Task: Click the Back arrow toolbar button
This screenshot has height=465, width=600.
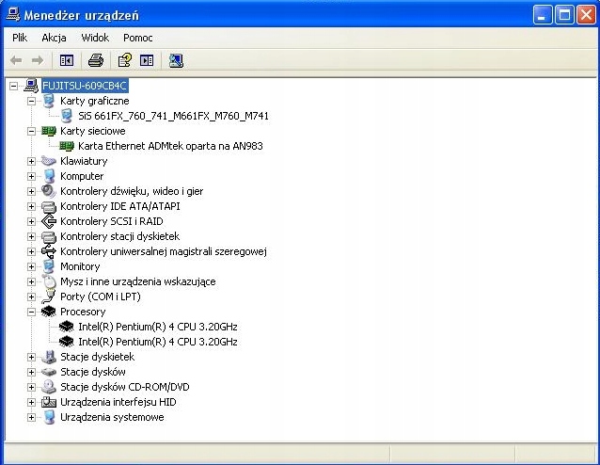Action: click(16, 60)
